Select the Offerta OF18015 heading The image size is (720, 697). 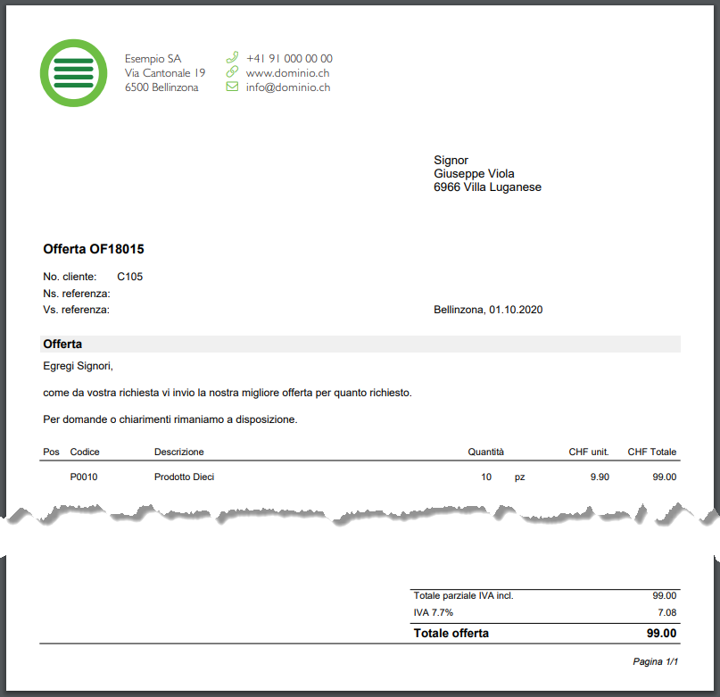tap(94, 249)
